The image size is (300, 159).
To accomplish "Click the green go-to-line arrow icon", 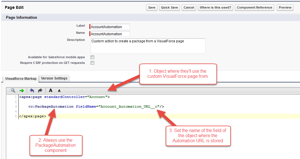I will (22, 91).
